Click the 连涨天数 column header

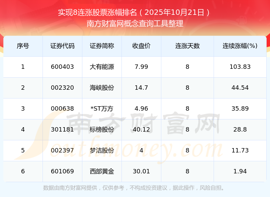click(x=187, y=46)
